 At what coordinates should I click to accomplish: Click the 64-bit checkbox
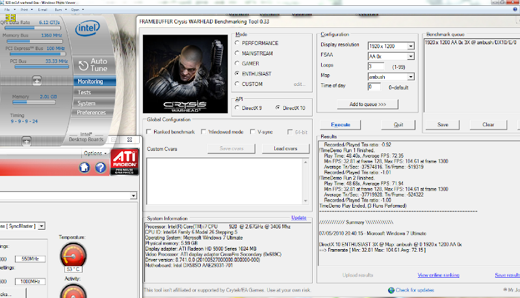point(290,132)
